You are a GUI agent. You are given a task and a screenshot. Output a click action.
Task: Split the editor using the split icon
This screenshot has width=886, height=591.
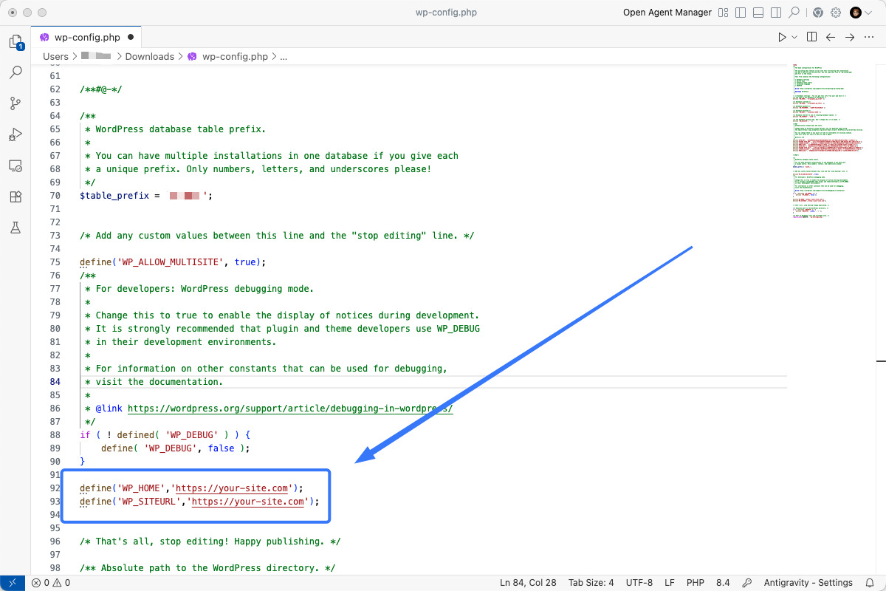pos(810,35)
